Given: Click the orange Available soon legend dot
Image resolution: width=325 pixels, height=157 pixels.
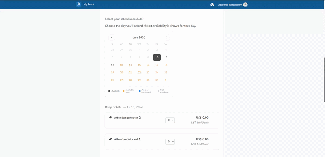Looking at the screenshot, I should (x=124, y=91).
